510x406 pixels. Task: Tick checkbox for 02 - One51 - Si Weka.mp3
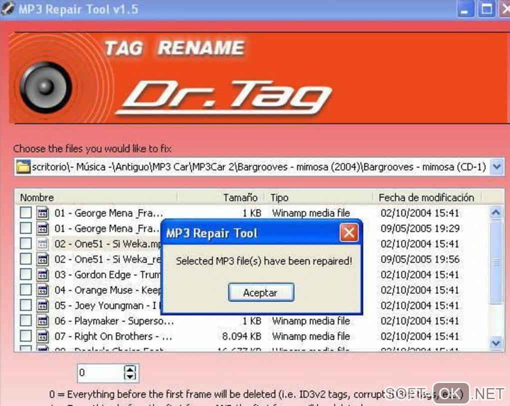pos(25,243)
